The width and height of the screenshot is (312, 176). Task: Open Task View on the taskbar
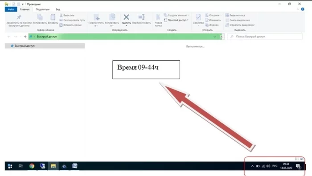pyautogui.click(x=21, y=166)
